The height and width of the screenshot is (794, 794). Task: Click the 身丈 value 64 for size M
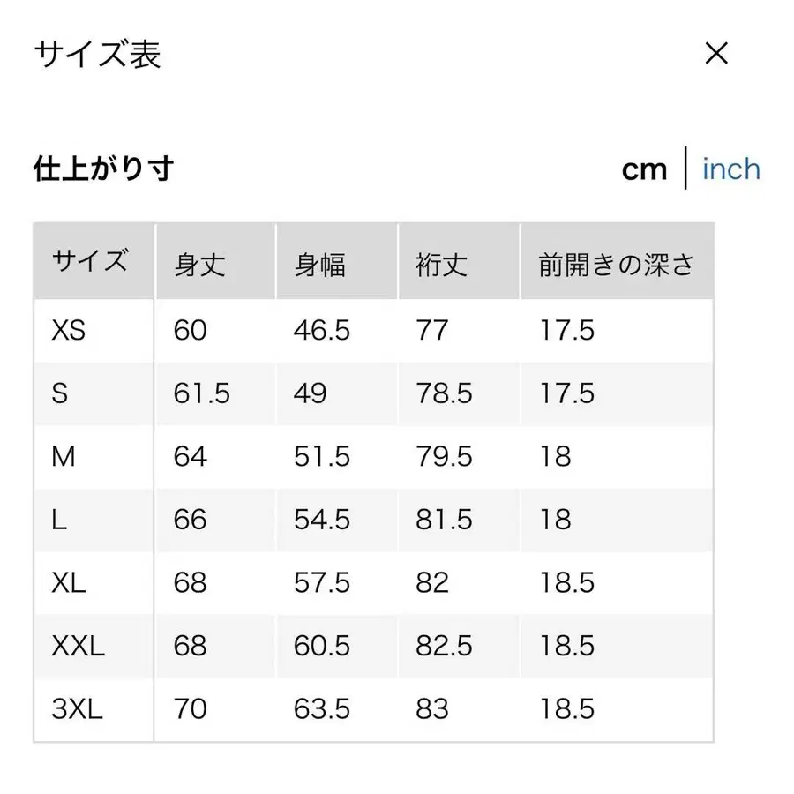[x=191, y=456]
